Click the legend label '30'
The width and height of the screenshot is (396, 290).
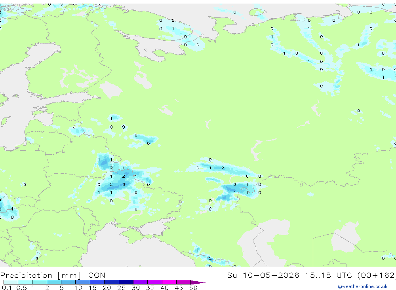(136, 288)
